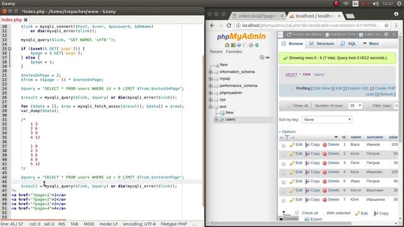Click New under the test database
This screenshot has height=227, width=404.
click(229, 112)
